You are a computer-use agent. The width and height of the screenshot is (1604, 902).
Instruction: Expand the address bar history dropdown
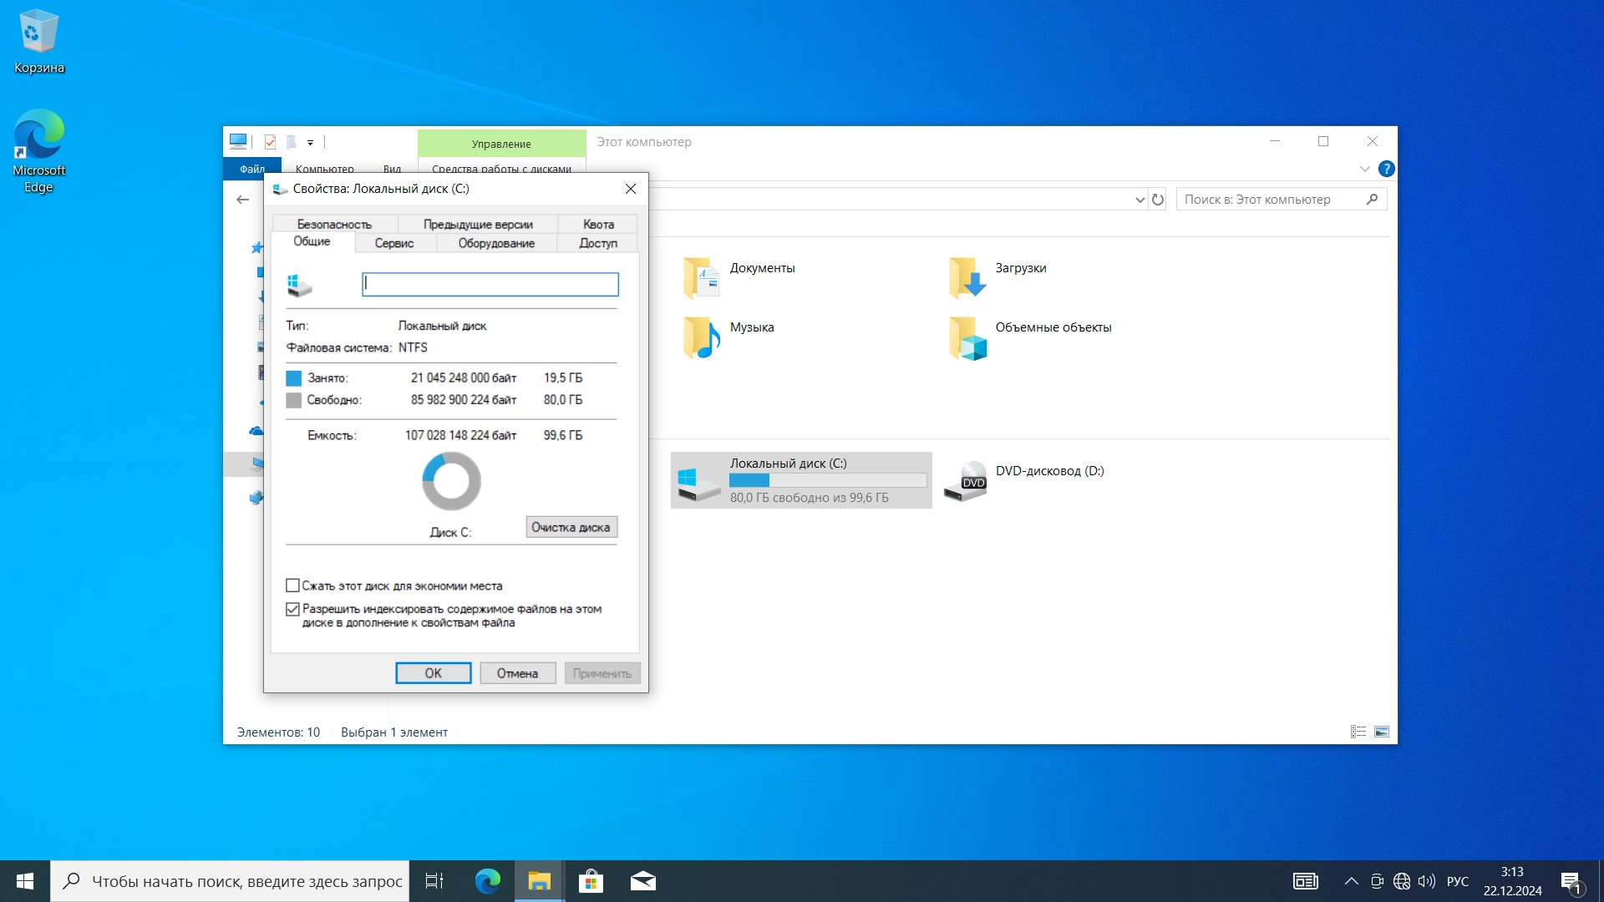1140,200
